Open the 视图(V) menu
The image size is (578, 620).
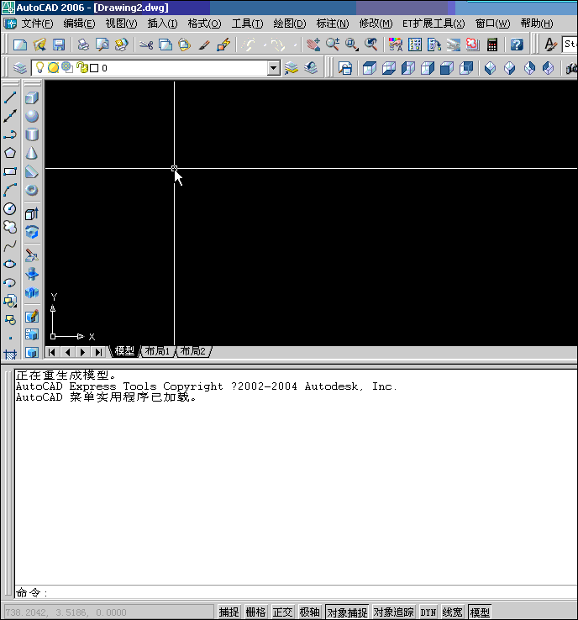[x=121, y=24]
